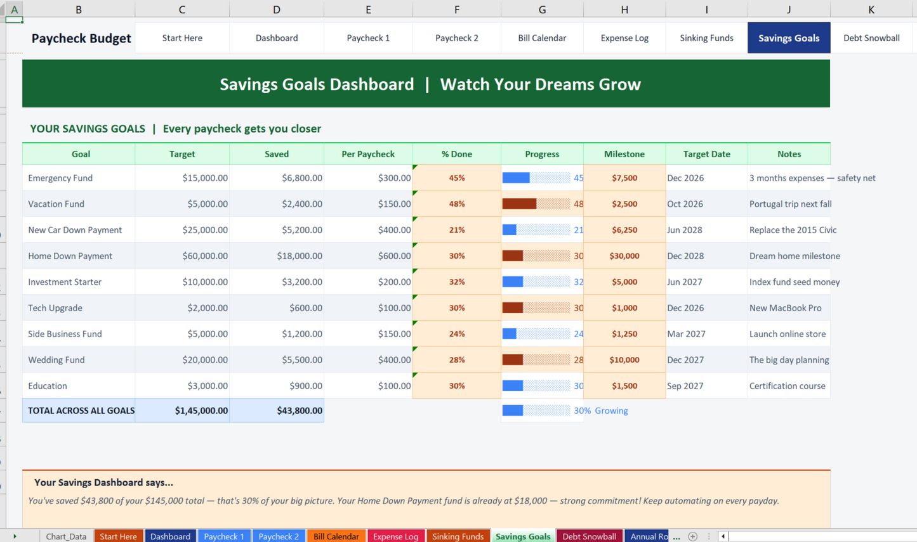
Task: Switch to the Dashboard sheet tab
Action: tap(170, 536)
